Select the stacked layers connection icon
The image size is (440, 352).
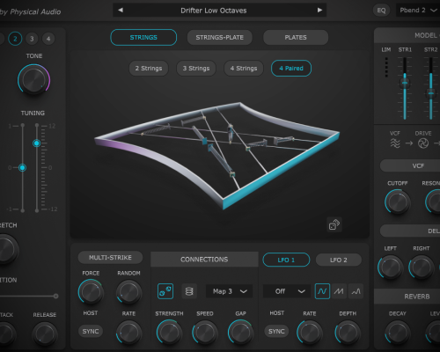coord(189,291)
